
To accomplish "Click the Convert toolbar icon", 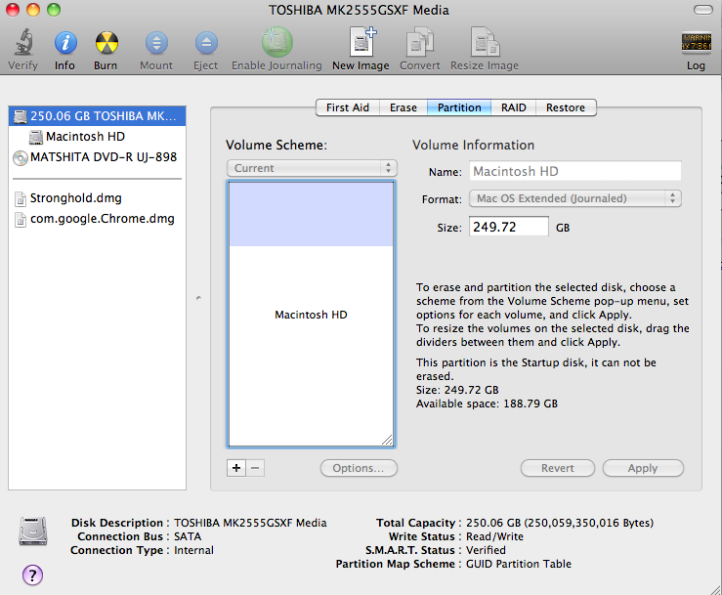I will [x=419, y=42].
